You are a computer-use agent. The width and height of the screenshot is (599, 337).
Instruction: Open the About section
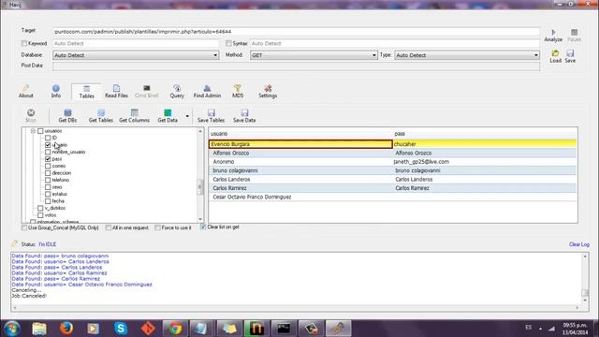click(x=26, y=92)
